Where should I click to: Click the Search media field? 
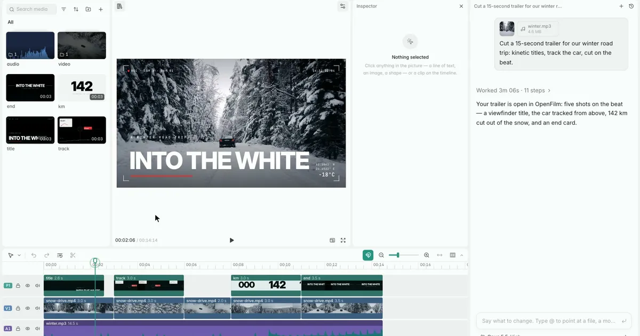coord(31,9)
